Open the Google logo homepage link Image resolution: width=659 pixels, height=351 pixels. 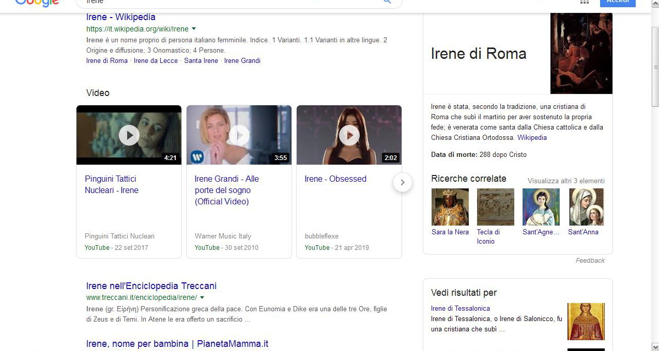[37, 2]
